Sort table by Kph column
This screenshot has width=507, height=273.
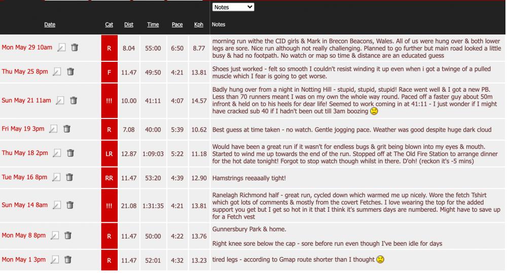pos(199,24)
